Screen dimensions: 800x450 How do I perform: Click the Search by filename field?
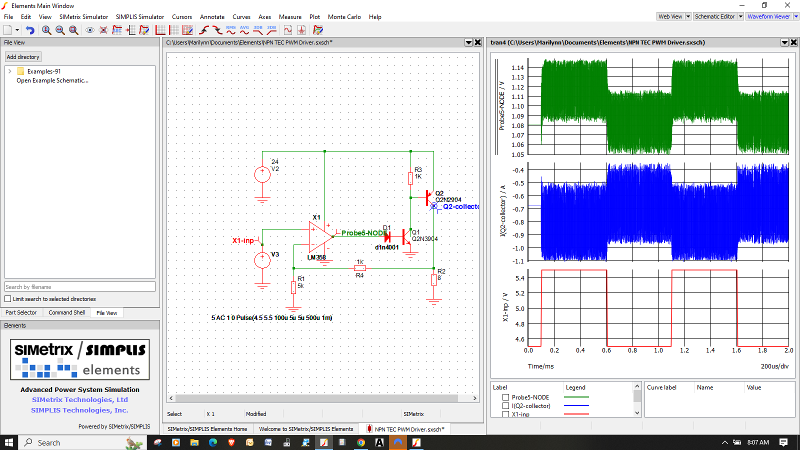pyautogui.click(x=80, y=286)
